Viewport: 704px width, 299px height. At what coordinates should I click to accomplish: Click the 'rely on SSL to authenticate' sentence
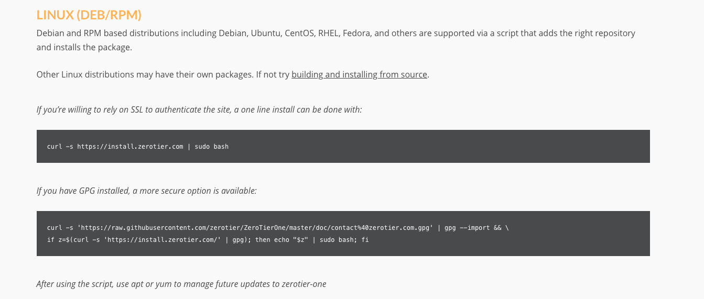tap(199, 109)
